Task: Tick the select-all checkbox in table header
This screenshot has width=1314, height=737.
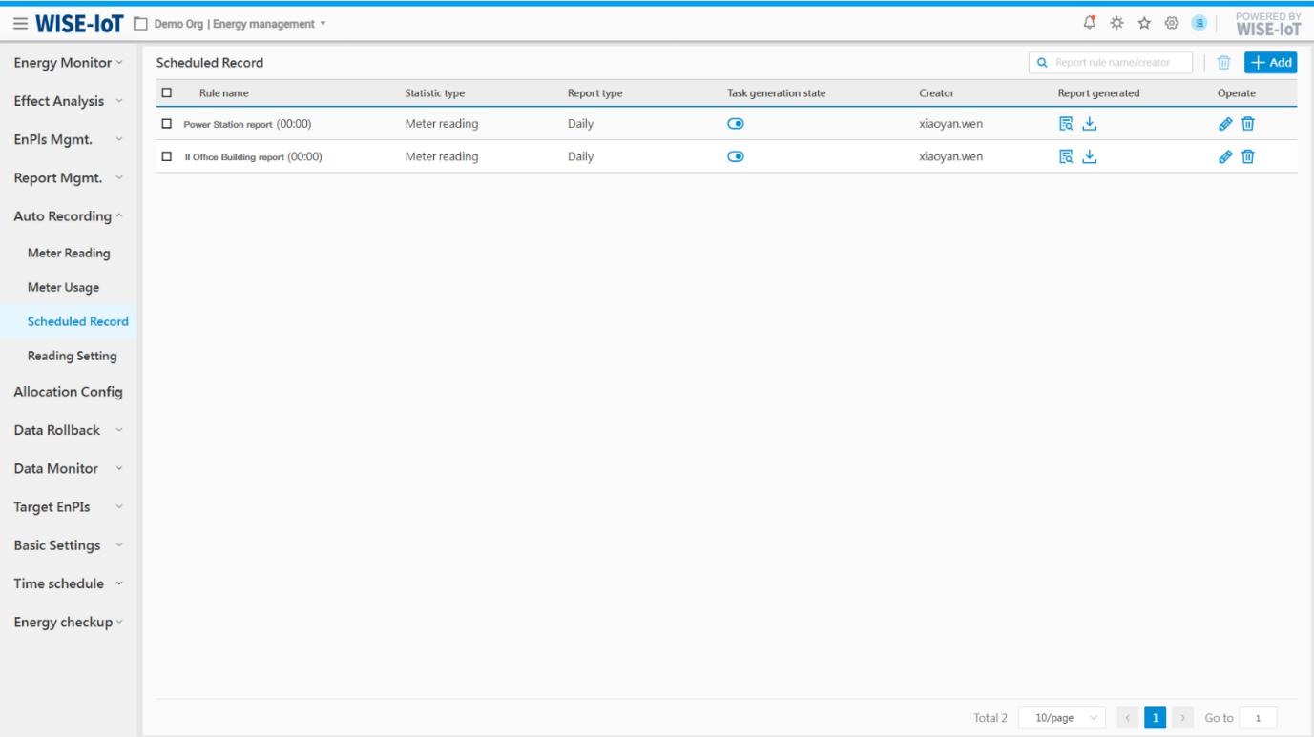Action: point(167,93)
